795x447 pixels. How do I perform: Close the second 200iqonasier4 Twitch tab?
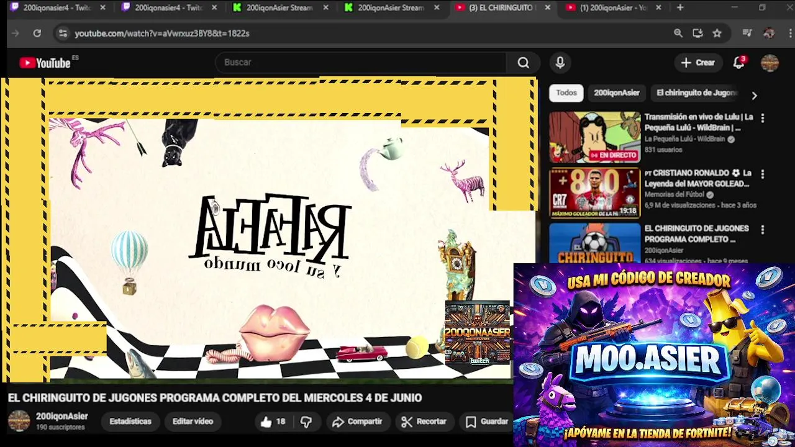coord(214,7)
